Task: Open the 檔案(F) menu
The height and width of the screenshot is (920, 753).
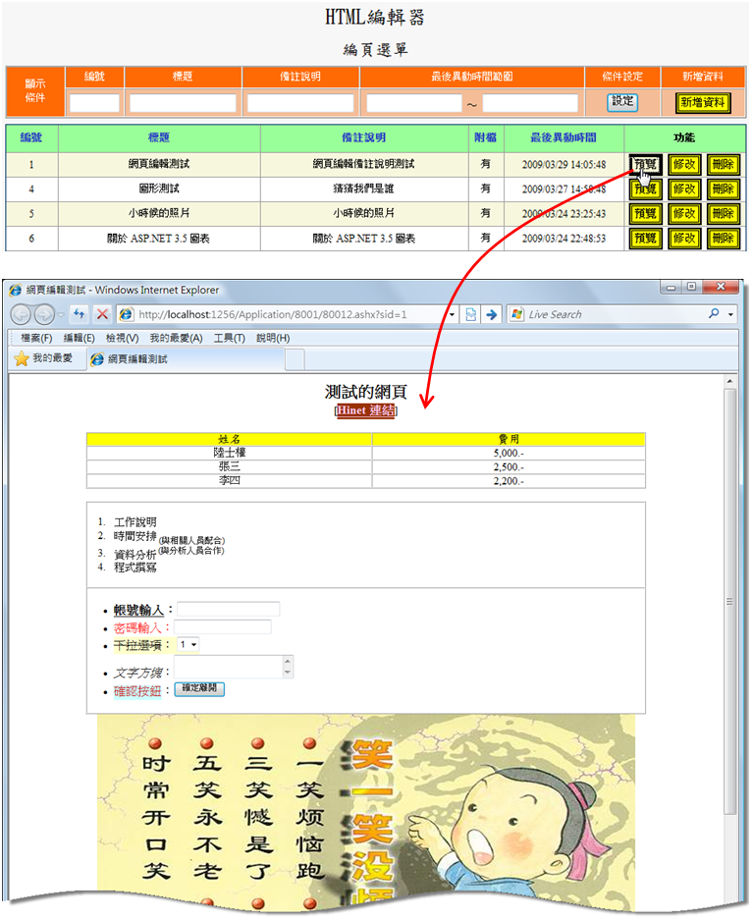Action: 36,338
